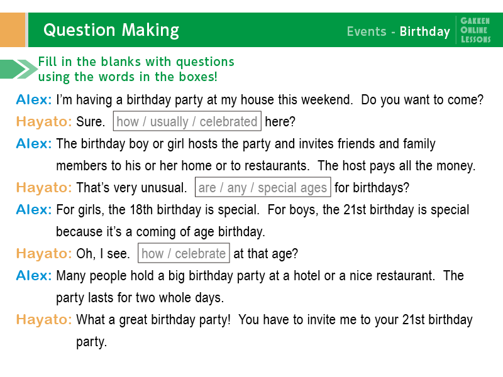
Task: Click 'What a great birthday party!' sentence
Action: [x=153, y=320]
